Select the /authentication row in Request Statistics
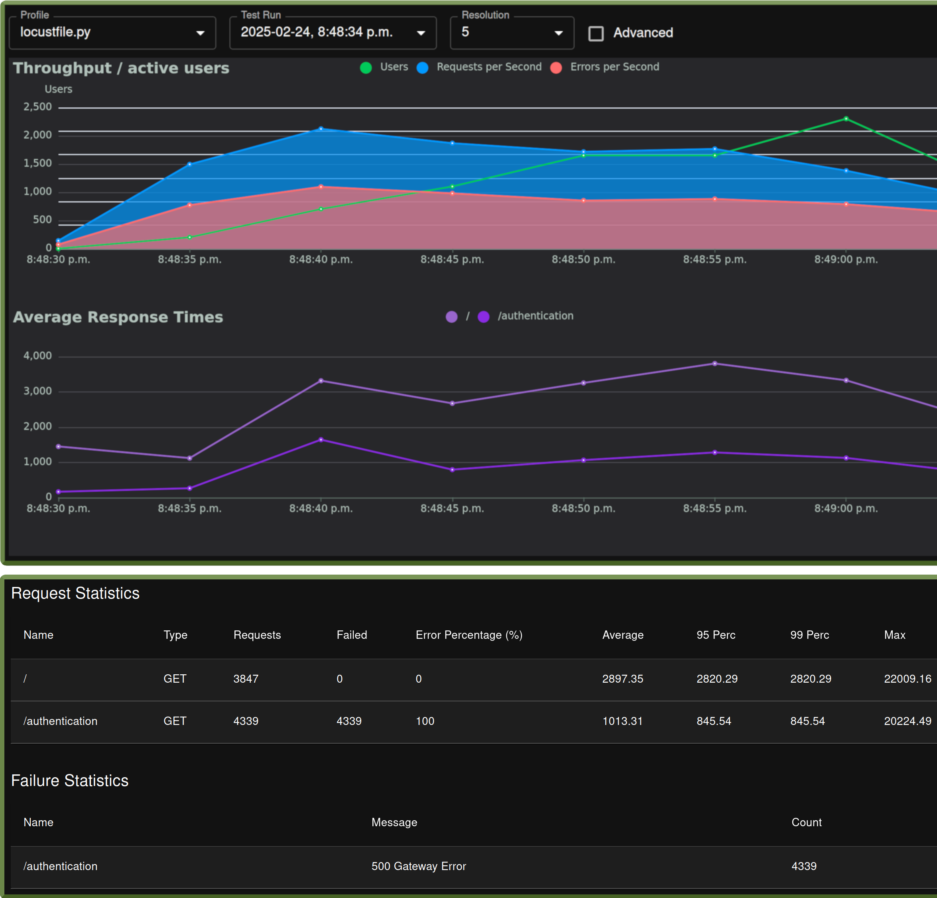Screen dimensions: 937x898 click(x=60, y=721)
